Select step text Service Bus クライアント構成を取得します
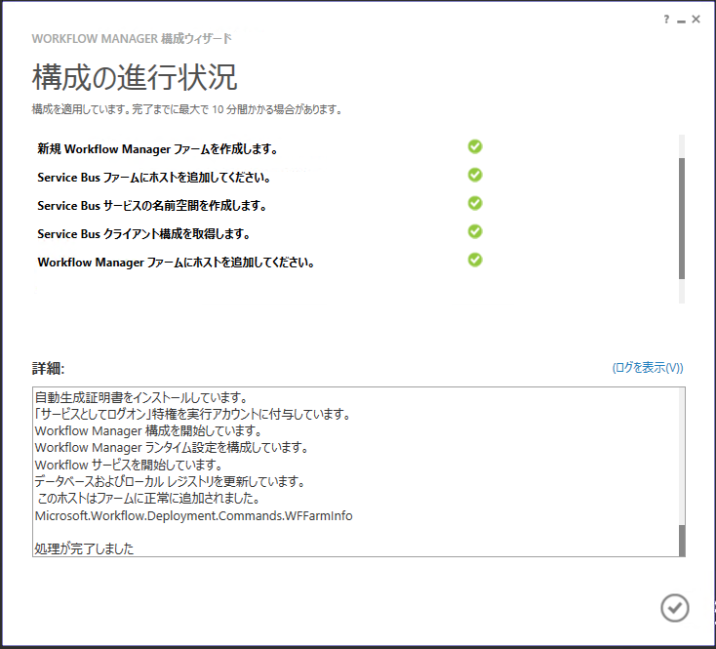 pos(143,234)
